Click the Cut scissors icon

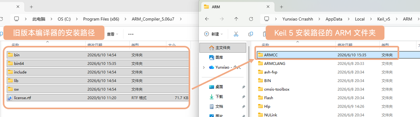(236, 34)
